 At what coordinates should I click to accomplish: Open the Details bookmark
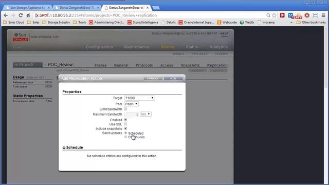click(x=169, y=22)
